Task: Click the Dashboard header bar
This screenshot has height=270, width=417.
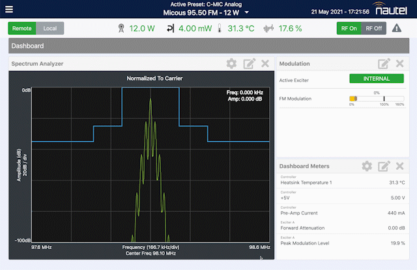Action: [x=208, y=46]
